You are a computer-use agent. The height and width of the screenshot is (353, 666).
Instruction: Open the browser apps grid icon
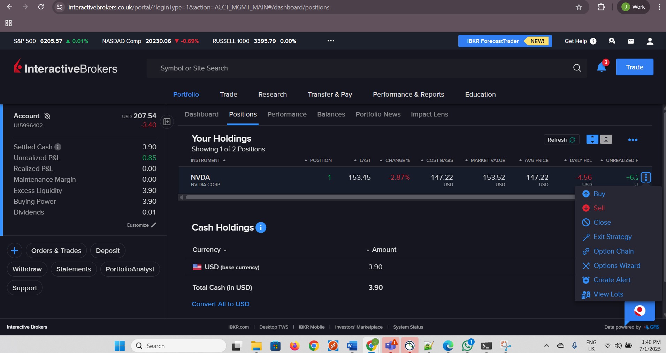(x=9, y=23)
